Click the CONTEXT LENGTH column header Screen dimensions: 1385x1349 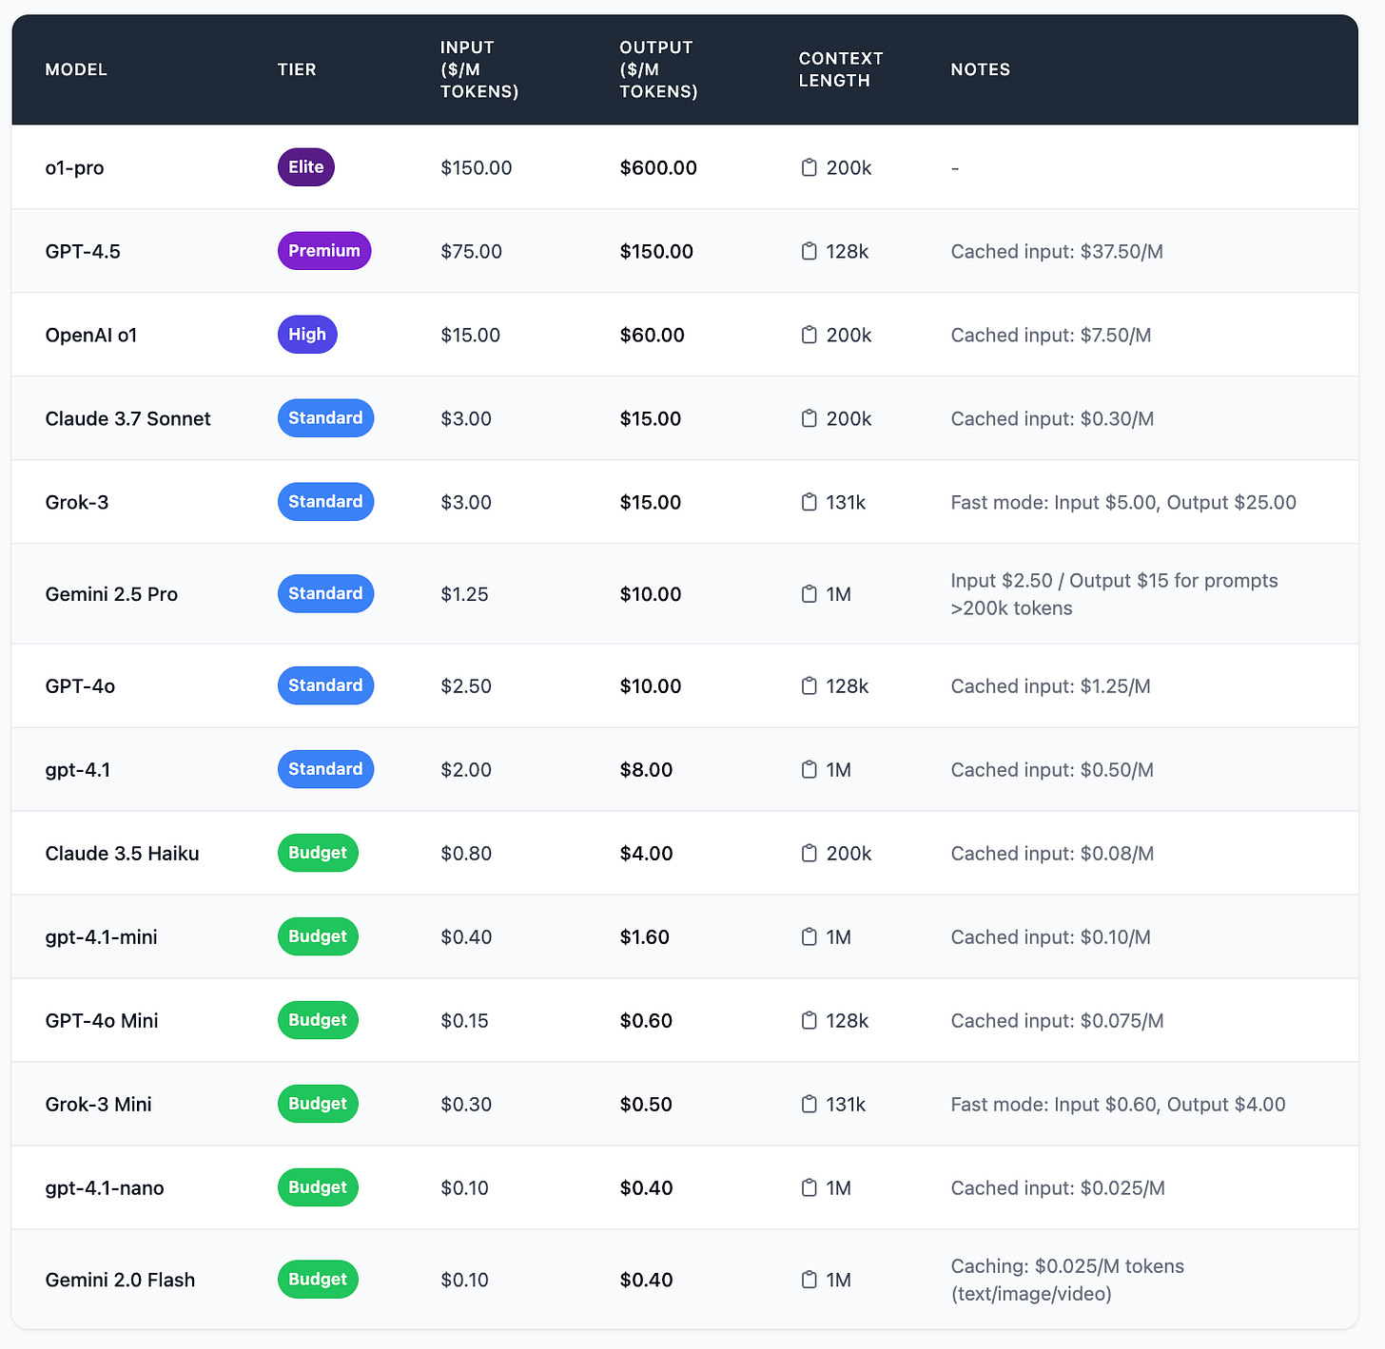point(841,69)
